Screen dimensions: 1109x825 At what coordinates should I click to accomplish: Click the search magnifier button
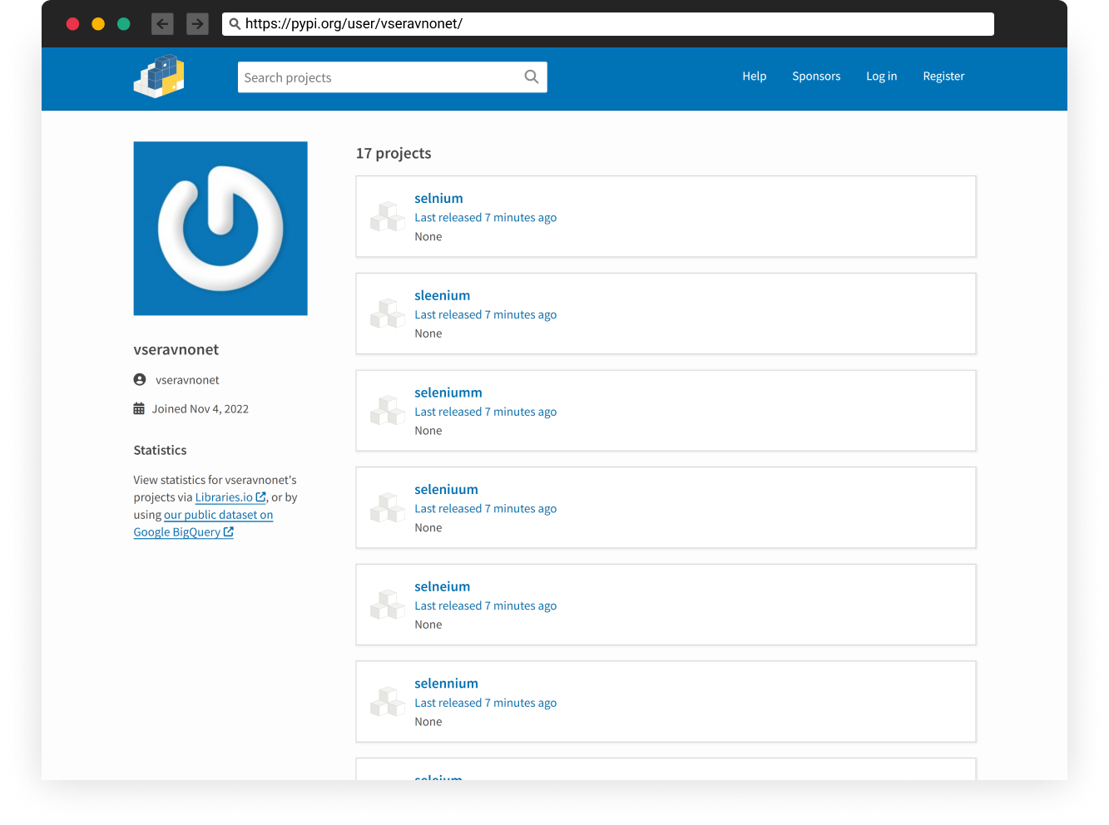click(x=532, y=77)
